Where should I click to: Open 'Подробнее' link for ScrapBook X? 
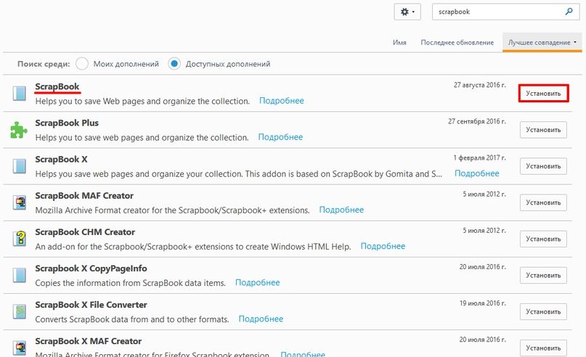(476, 173)
